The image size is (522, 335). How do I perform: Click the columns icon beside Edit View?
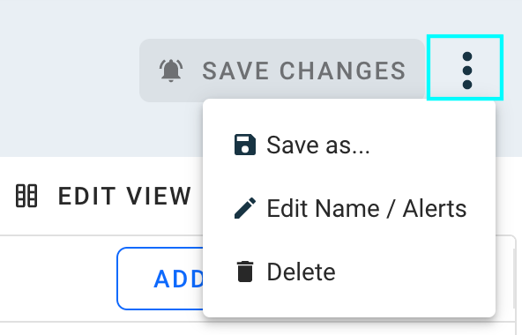[26, 196]
